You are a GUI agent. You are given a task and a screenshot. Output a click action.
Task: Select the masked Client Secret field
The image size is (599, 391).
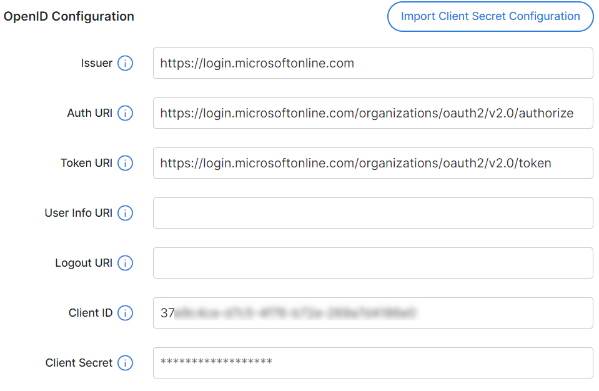372,363
